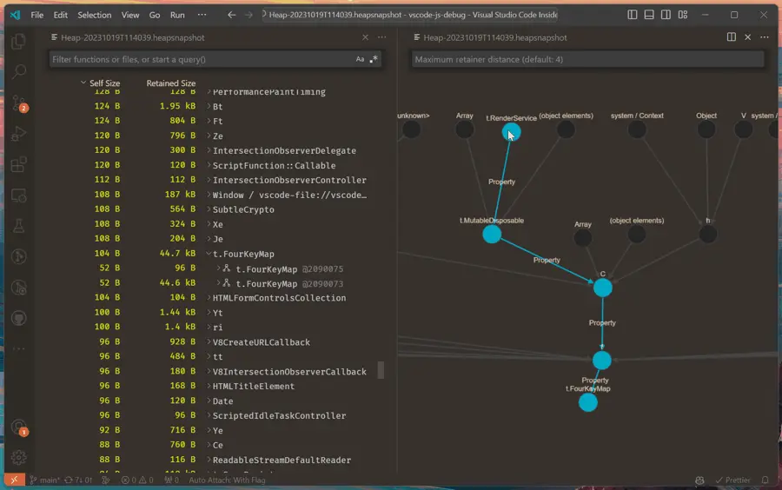
Task: Select the system / Context graph node
Action: [x=637, y=129]
